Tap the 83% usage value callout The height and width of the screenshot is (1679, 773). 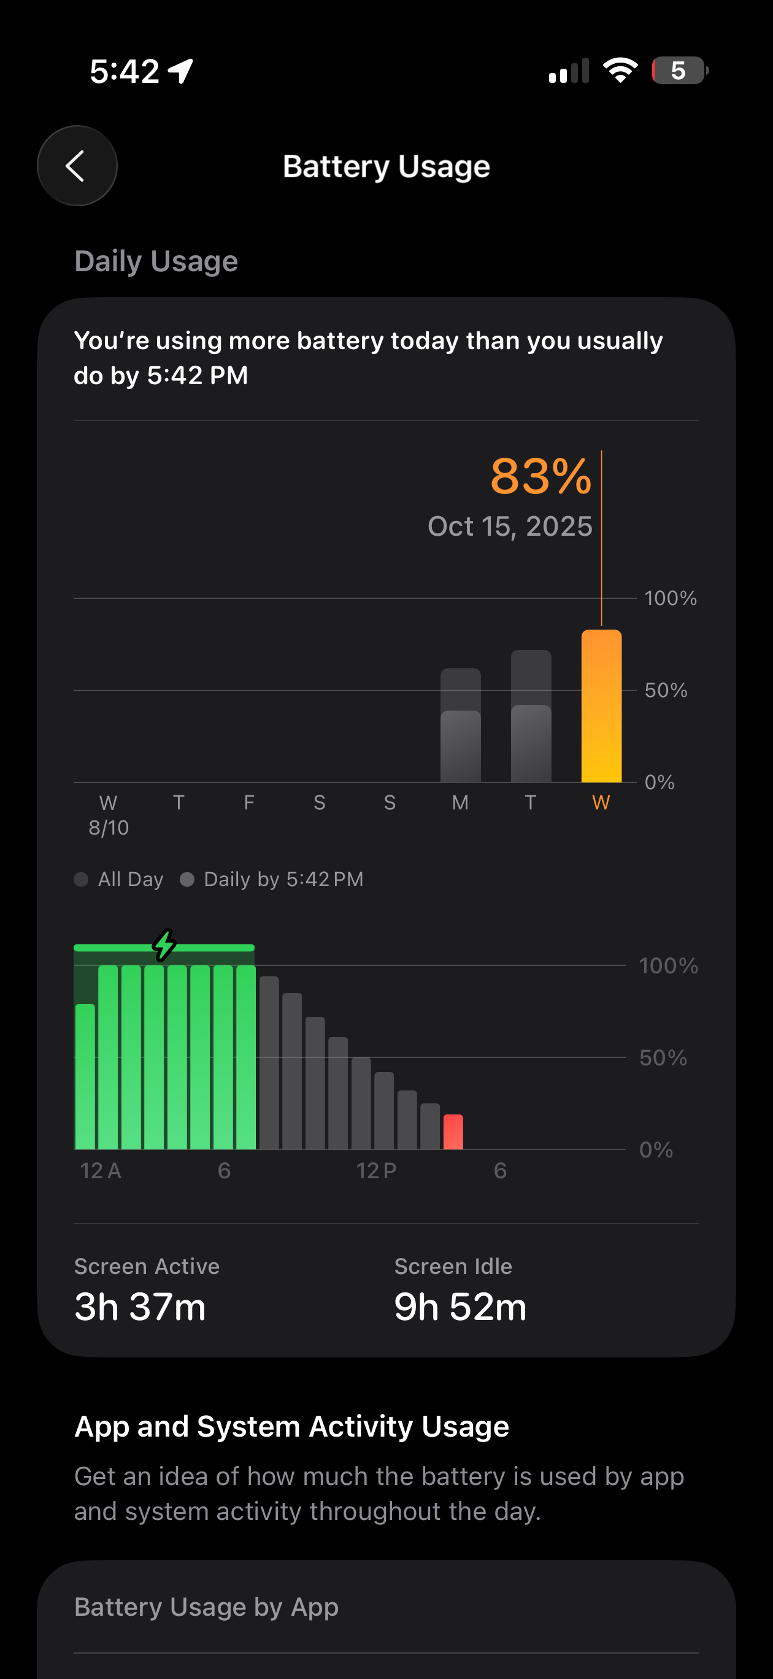click(x=540, y=476)
